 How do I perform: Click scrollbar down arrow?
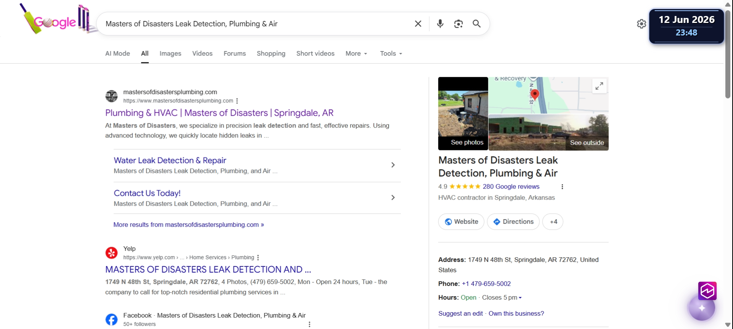(x=728, y=325)
